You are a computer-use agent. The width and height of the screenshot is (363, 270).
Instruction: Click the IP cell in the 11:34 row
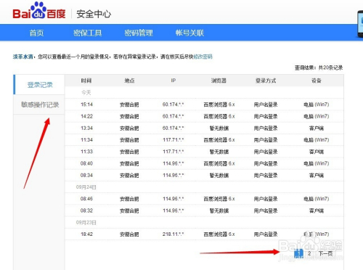click(174, 139)
